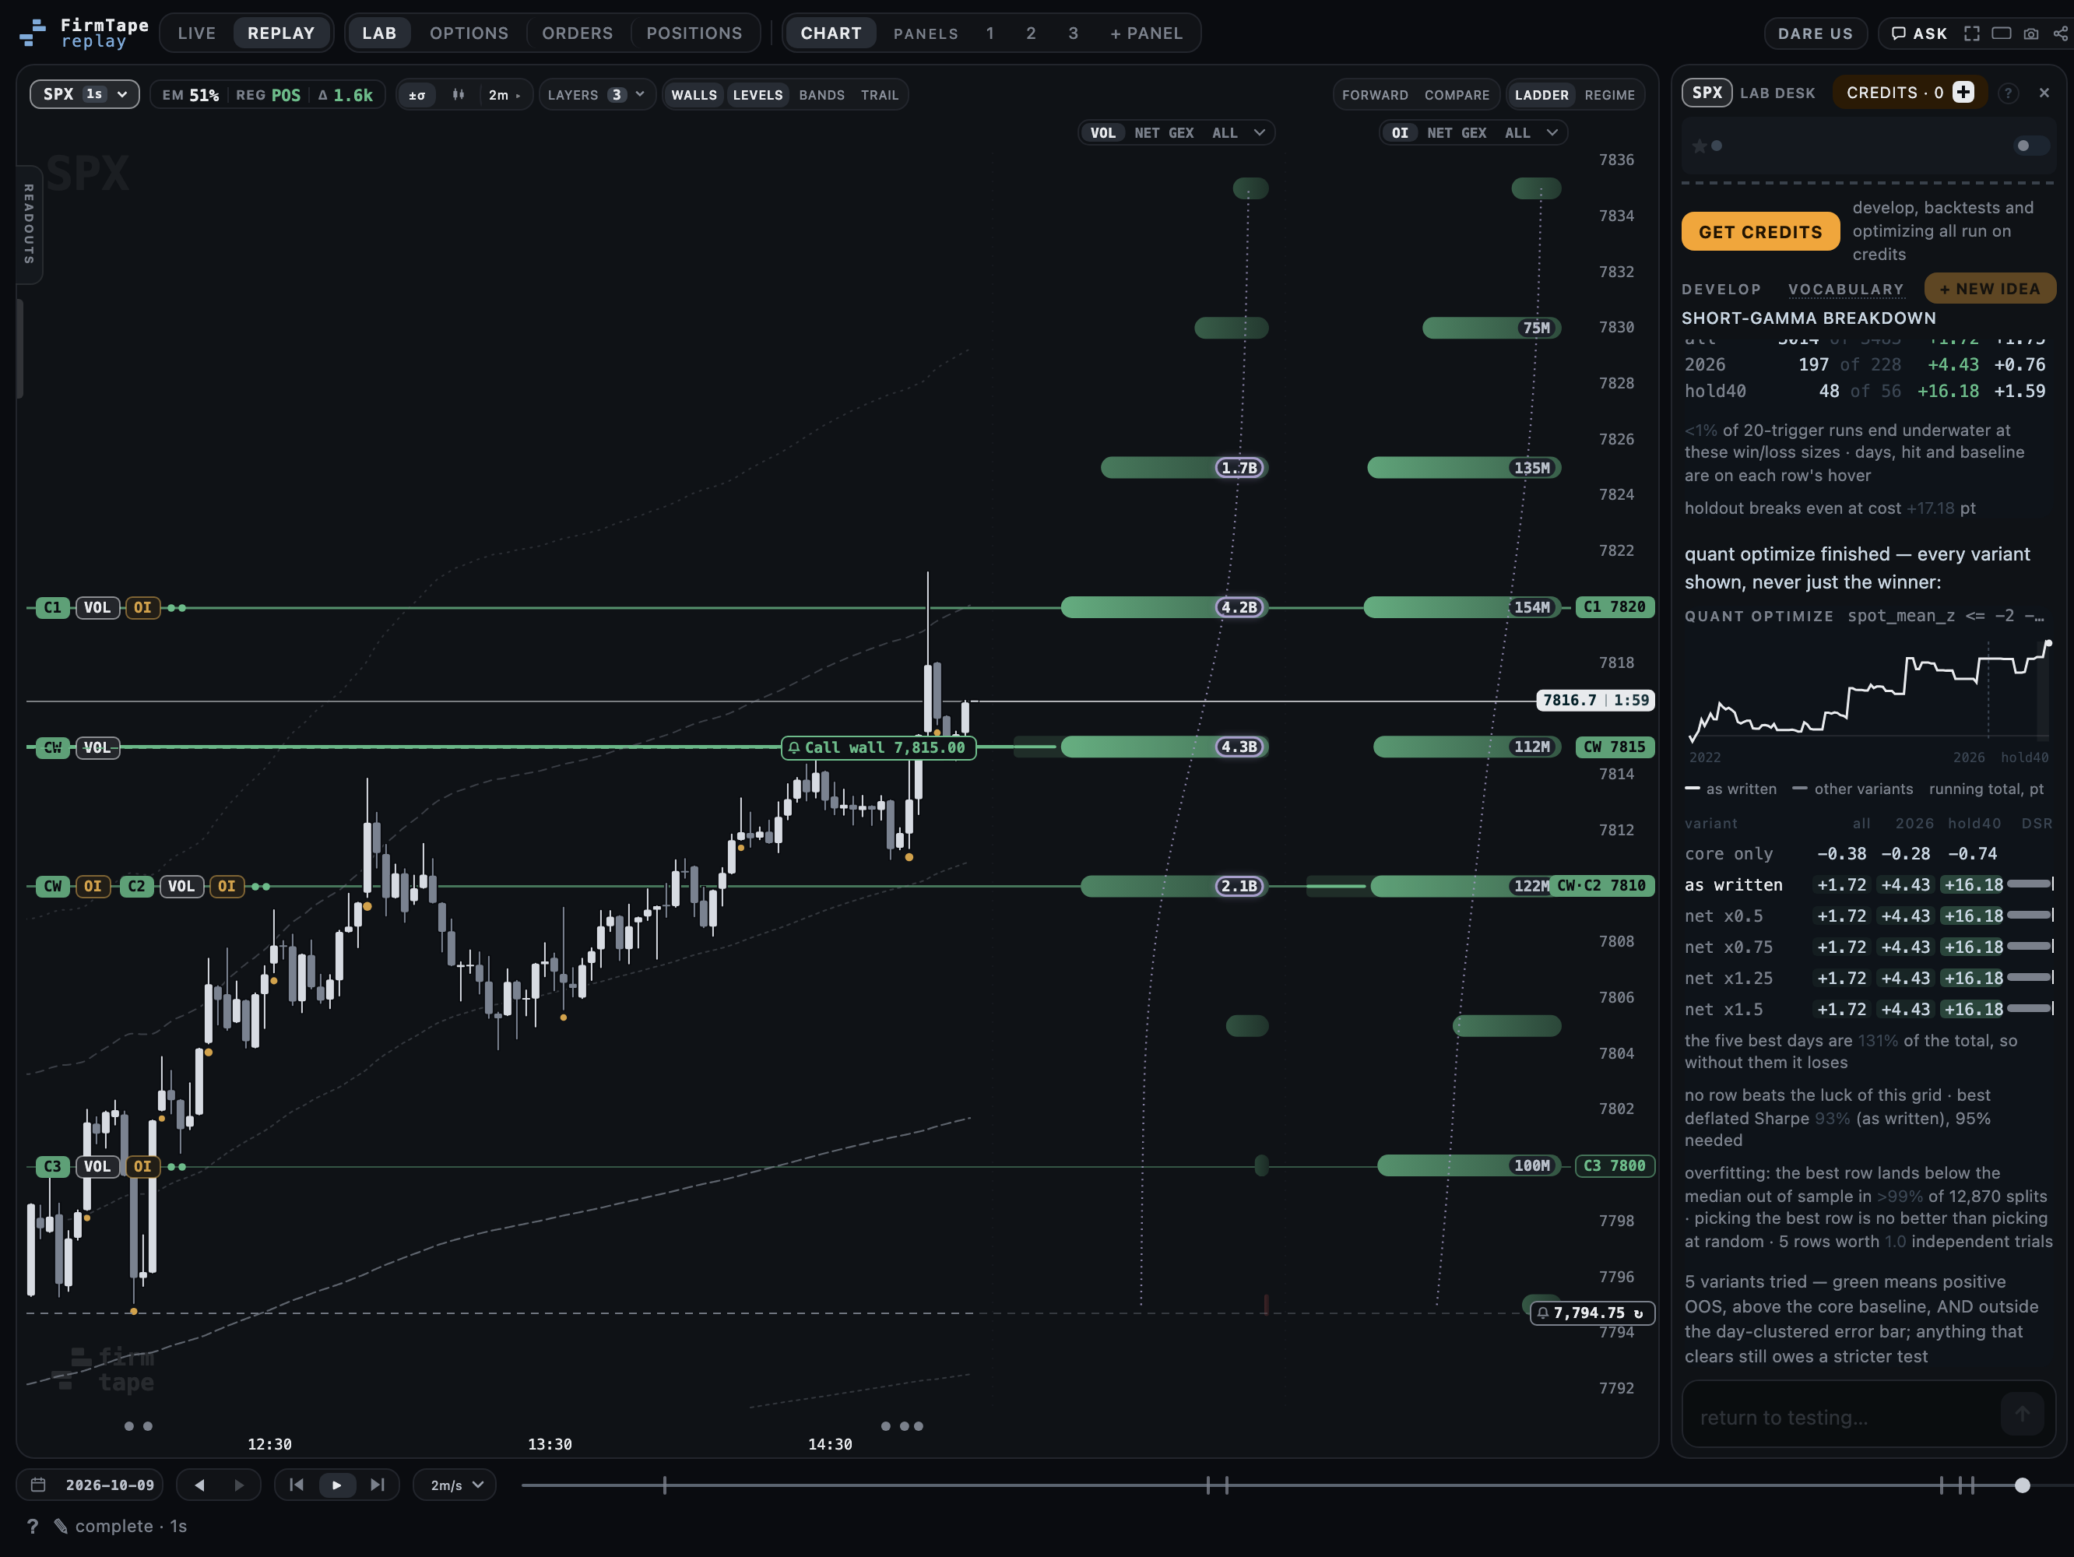This screenshot has height=1557, width=2074.
Task: Click the send arrow in the testing input
Action: pyautogui.click(x=2022, y=1415)
